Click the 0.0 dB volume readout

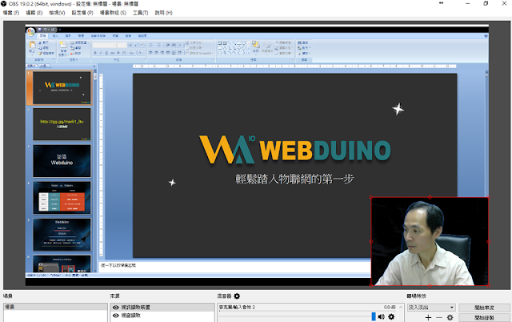390,307
